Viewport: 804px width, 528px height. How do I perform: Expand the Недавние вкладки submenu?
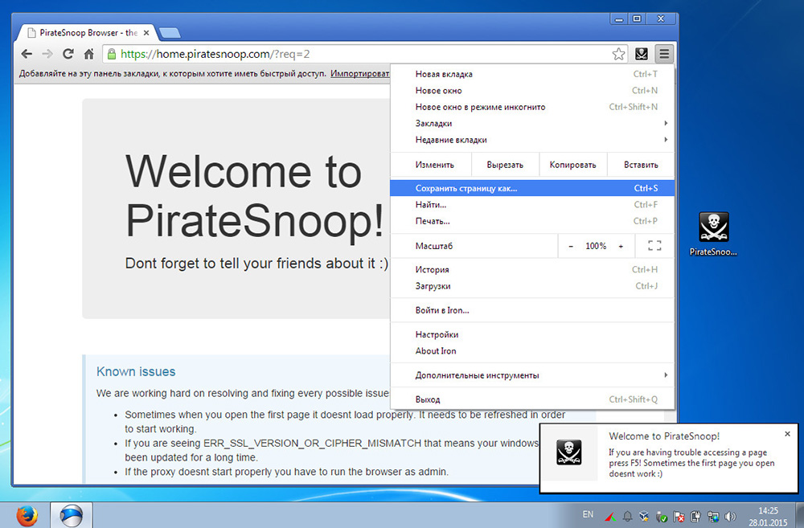point(532,139)
